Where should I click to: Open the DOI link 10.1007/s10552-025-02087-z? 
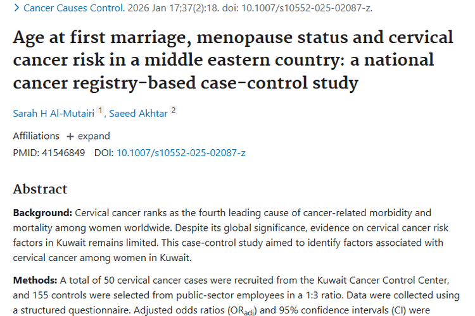pyautogui.click(x=180, y=152)
